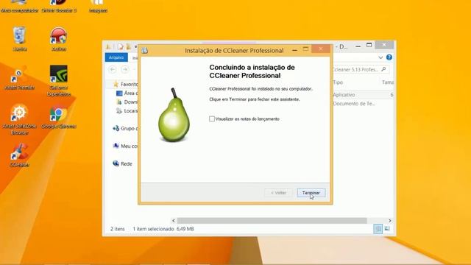This screenshot has width=471, height=265.
Task: Click the Tipo column header
Action: pyautogui.click(x=338, y=82)
